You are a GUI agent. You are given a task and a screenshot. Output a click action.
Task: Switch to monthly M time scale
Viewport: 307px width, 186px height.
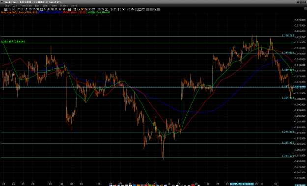point(64,9)
